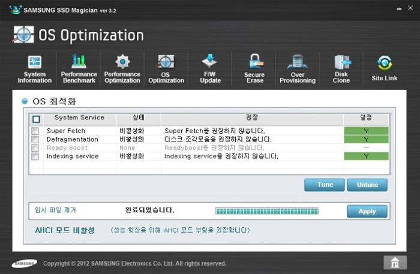Click the Apply button

pos(367,212)
